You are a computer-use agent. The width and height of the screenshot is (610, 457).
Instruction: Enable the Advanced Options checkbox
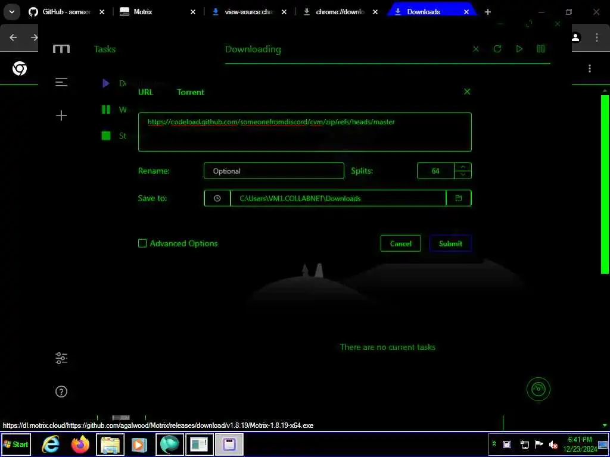142,243
